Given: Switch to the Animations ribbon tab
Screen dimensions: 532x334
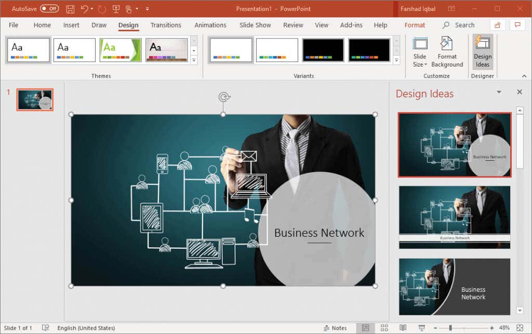Looking at the screenshot, I should (x=210, y=25).
